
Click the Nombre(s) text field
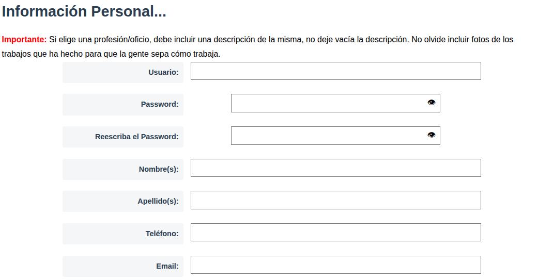tap(335, 168)
